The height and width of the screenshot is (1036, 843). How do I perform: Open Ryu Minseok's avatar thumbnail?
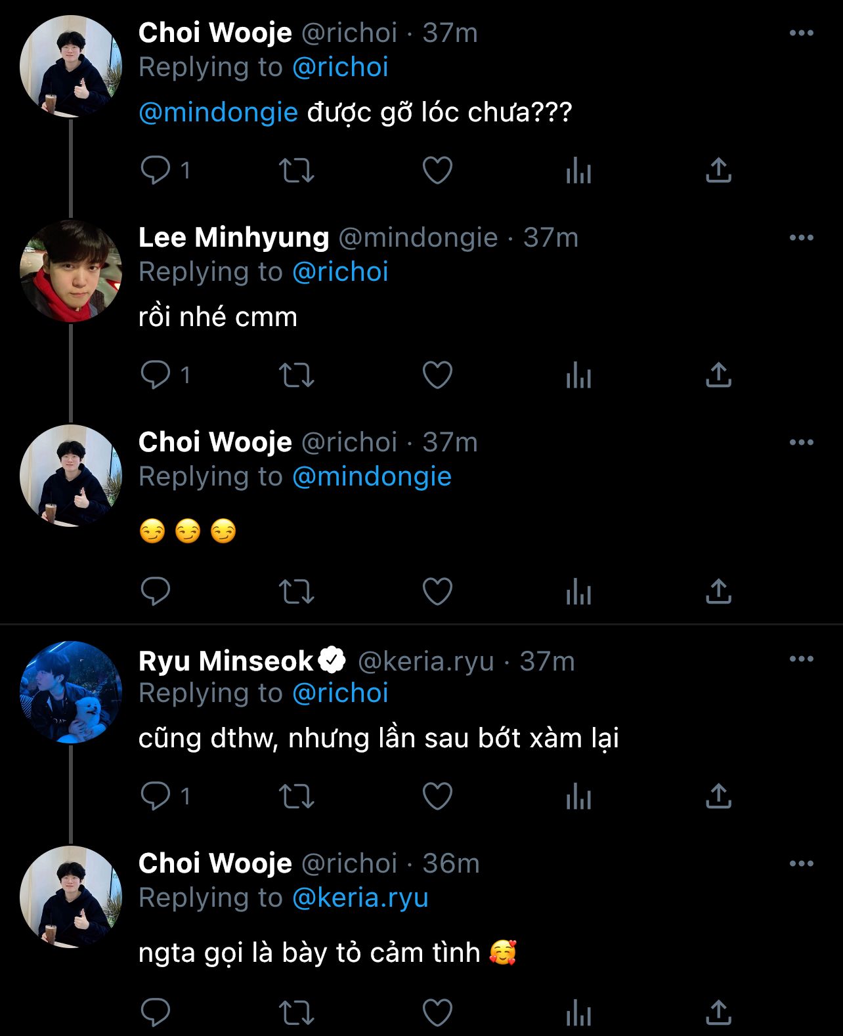[71, 692]
